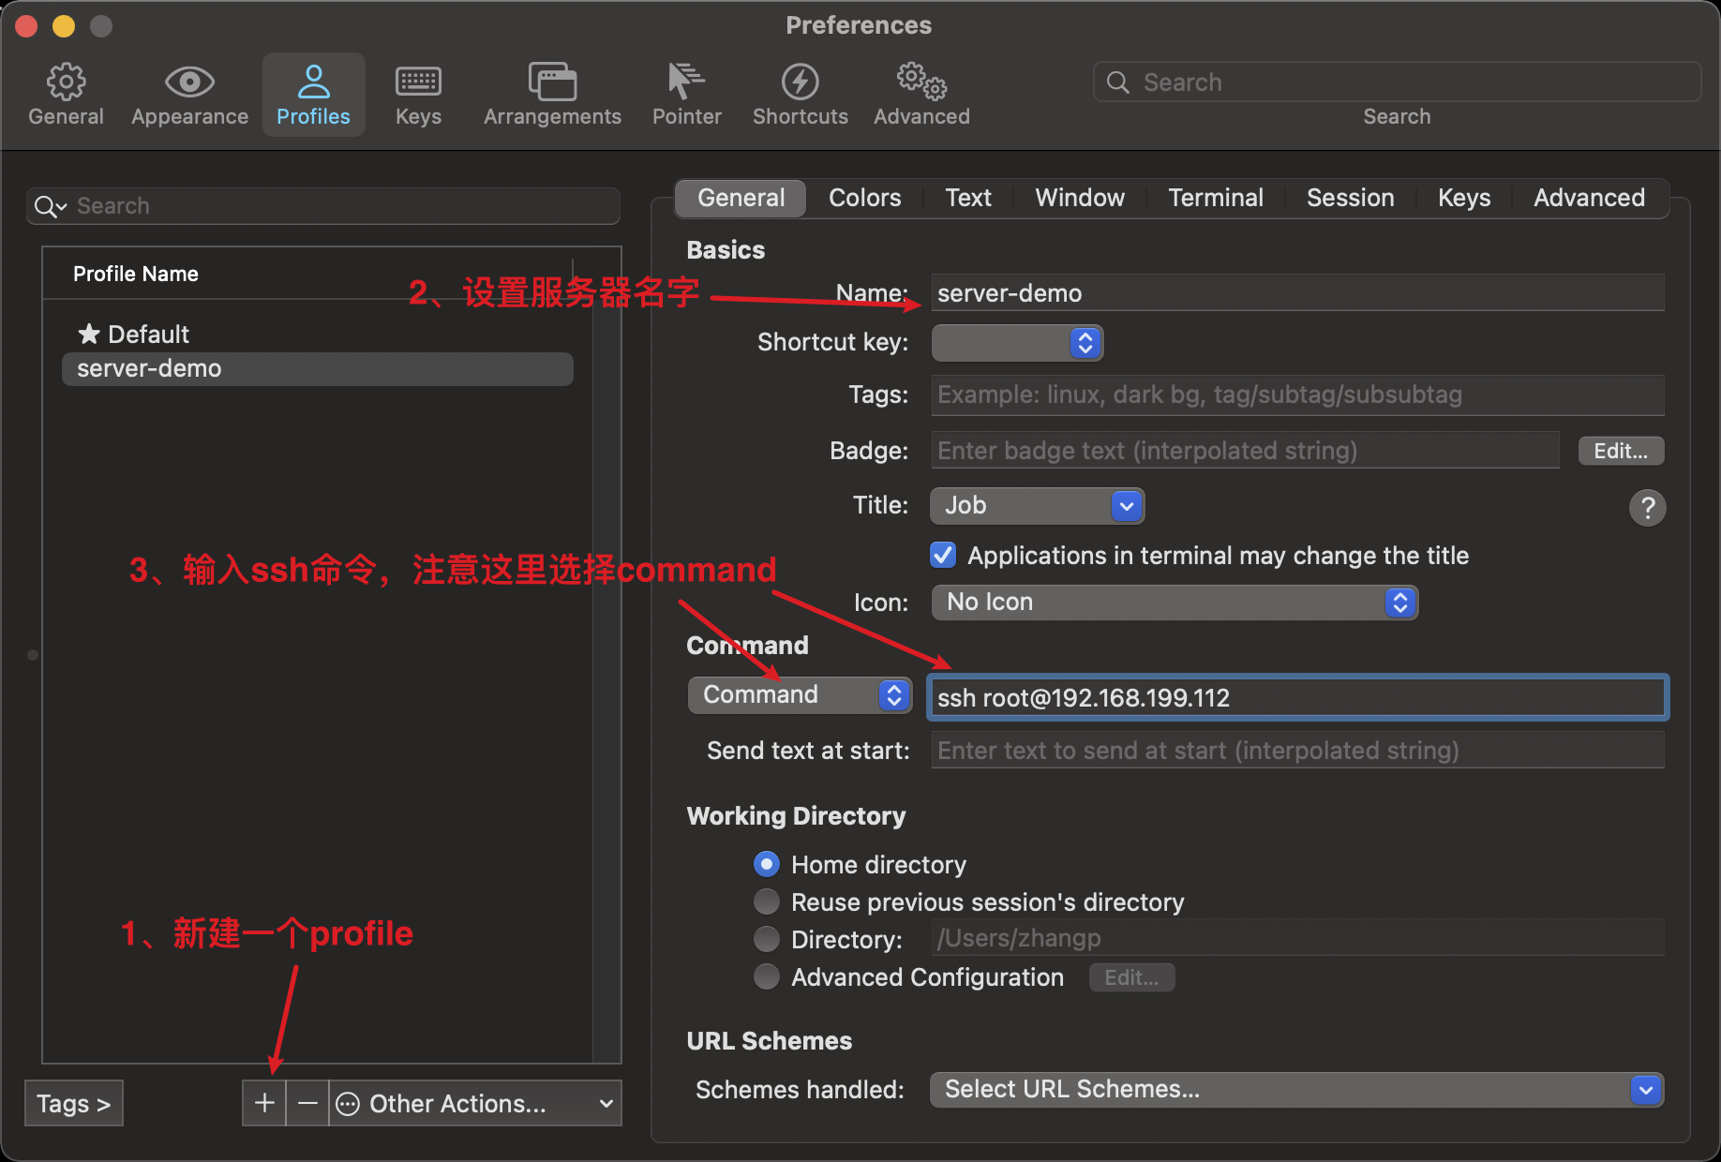Image resolution: width=1721 pixels, height=1162 pixels.
Task: Open the Pointer preferences pane
Action: pos(686,94)
